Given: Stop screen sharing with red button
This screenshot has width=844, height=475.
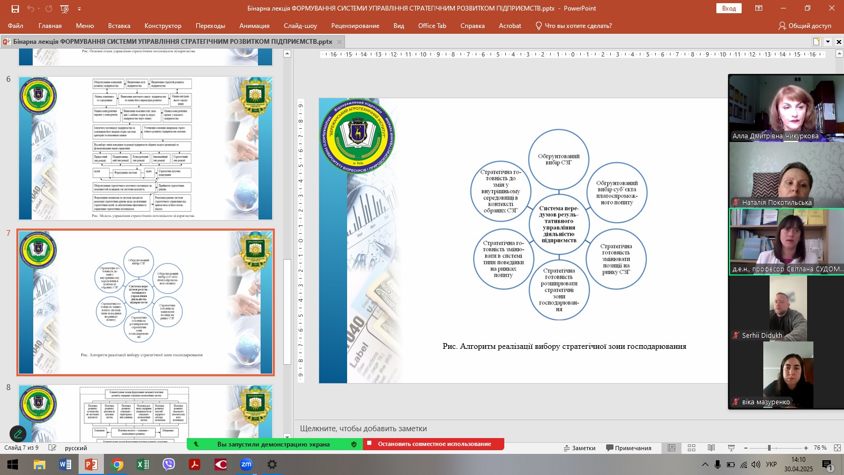Looking at the screenshot, I should (x=434, y=444).
